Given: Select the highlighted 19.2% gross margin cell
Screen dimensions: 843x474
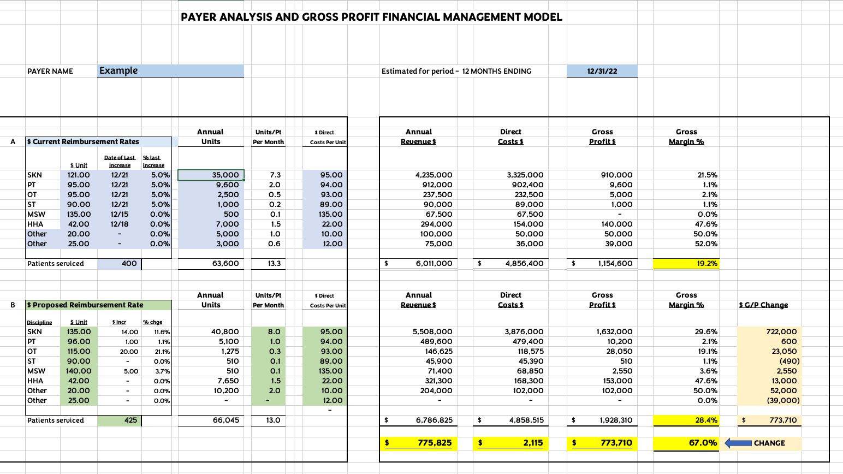Looking at the screenshot, I should point(686,263).
